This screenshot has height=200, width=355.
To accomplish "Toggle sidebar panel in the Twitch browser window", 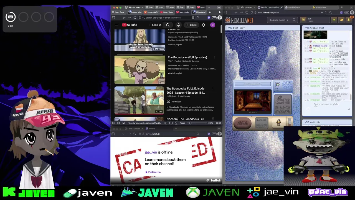I will click(113, 134).
